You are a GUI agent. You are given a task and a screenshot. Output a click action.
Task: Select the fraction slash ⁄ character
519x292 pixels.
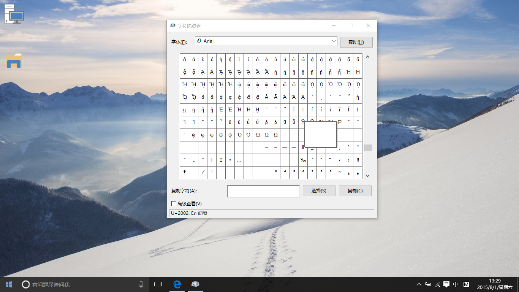[x=203, y=173]
